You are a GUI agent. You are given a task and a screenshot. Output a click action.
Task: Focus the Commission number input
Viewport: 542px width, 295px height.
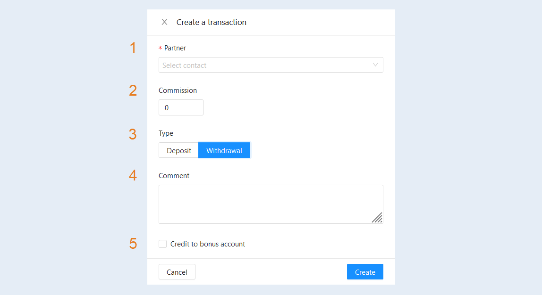181,107
